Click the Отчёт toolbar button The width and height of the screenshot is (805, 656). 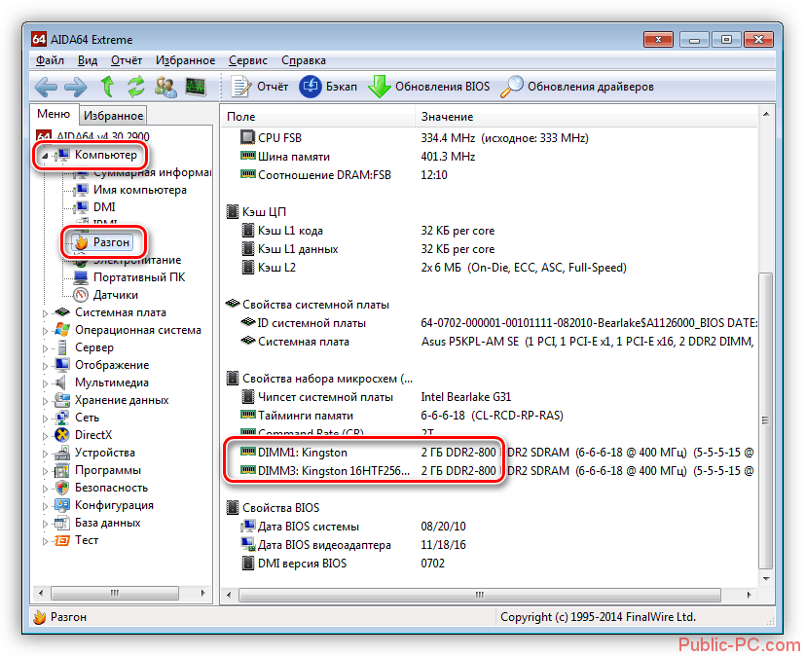(x=260, y=87)
